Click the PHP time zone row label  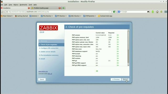tap(77, 49)
